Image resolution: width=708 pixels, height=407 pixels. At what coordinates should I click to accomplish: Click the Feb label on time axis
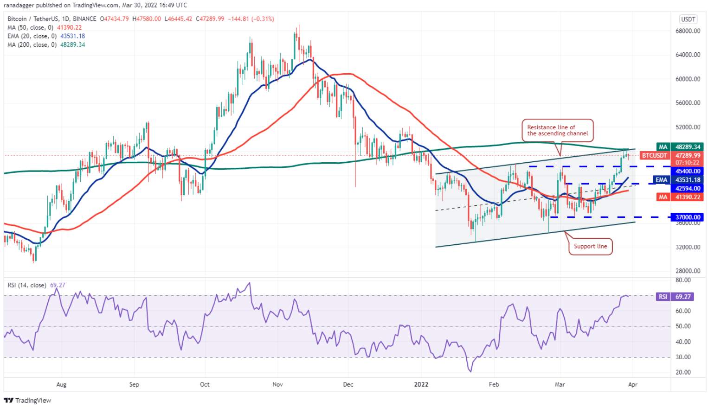click(494, 384)
